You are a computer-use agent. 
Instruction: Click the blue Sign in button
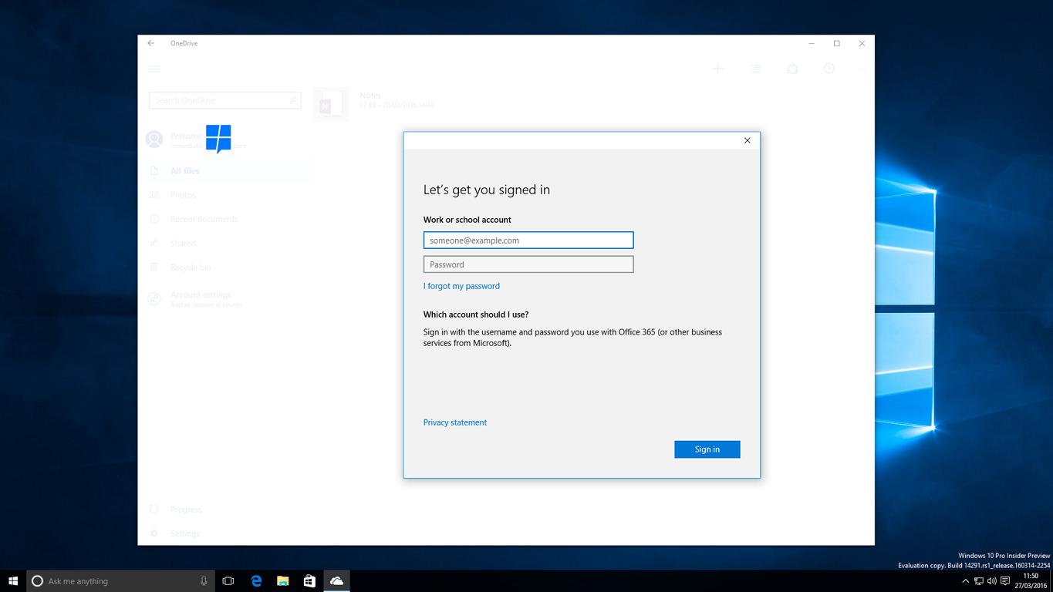tap(707, 449)
